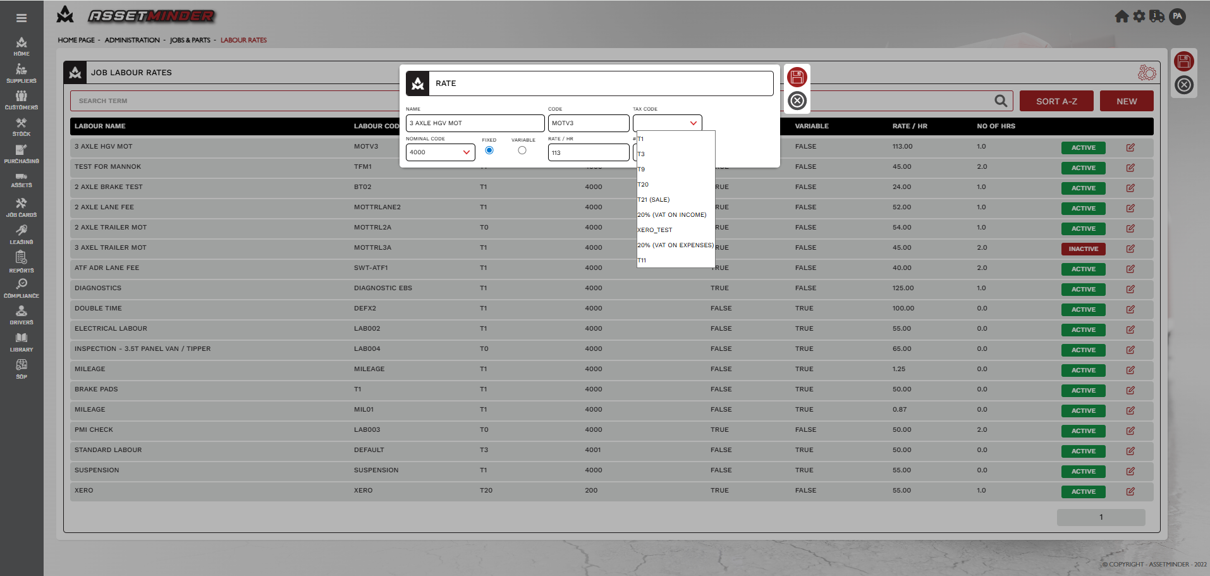Image resolution: width=1210 pixels, height=576 pixels.
Task: Click the Home house icon top right
Action: click(1121, 16)
